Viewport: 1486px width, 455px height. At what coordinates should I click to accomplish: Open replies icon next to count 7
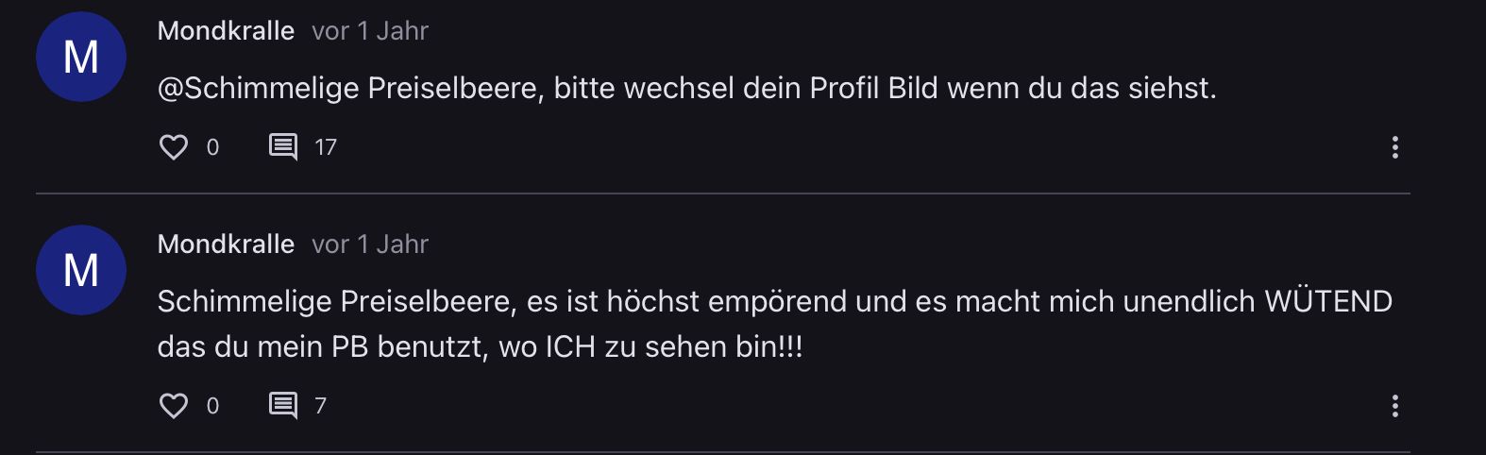[283, 406]
